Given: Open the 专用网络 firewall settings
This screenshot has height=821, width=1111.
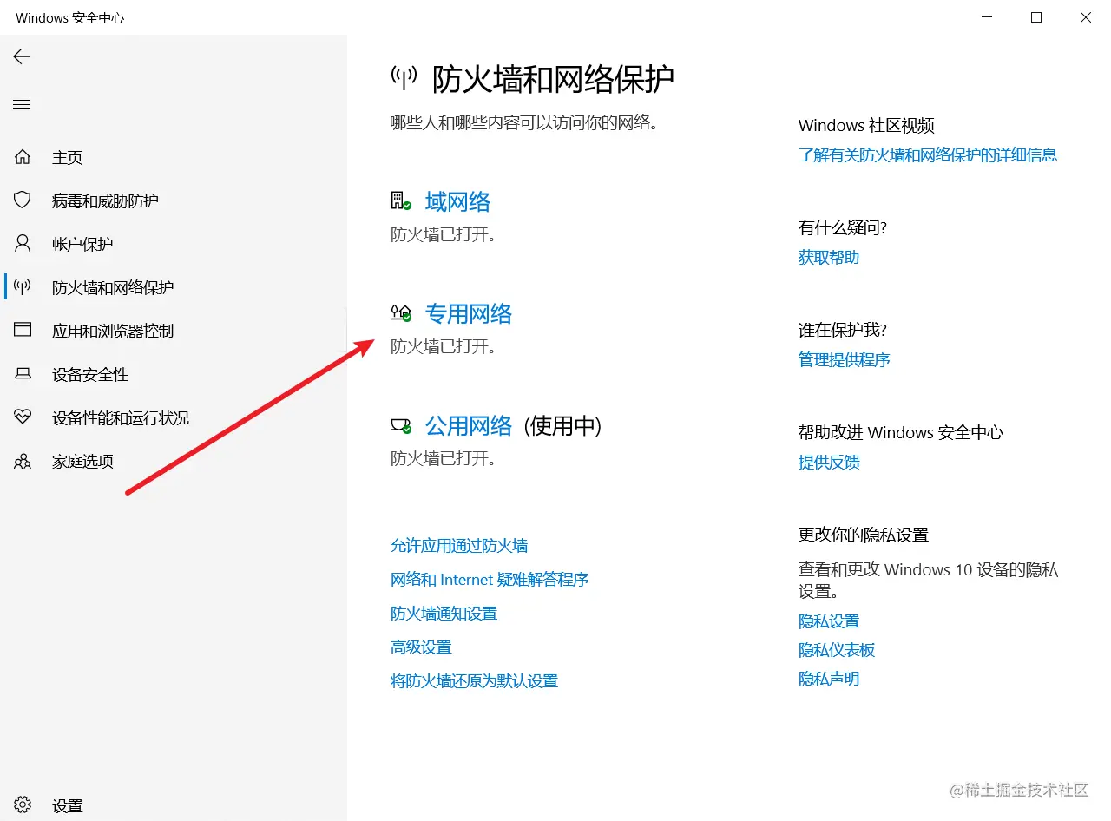Looking at the screenshot, I should [x=469, y=313].
